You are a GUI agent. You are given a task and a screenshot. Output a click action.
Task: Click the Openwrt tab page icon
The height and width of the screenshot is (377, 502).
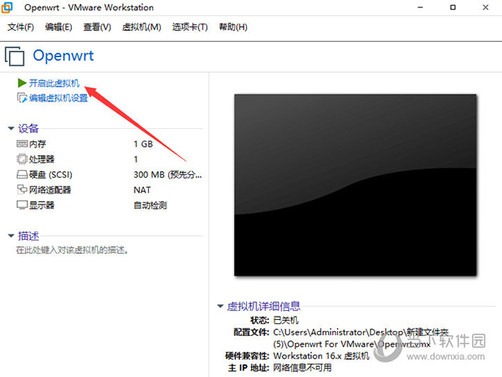[x=14, y=56]
